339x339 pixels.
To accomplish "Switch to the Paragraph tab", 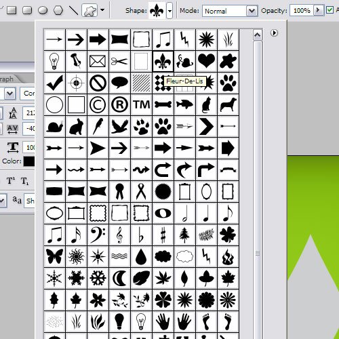I will tap(7, 79).
